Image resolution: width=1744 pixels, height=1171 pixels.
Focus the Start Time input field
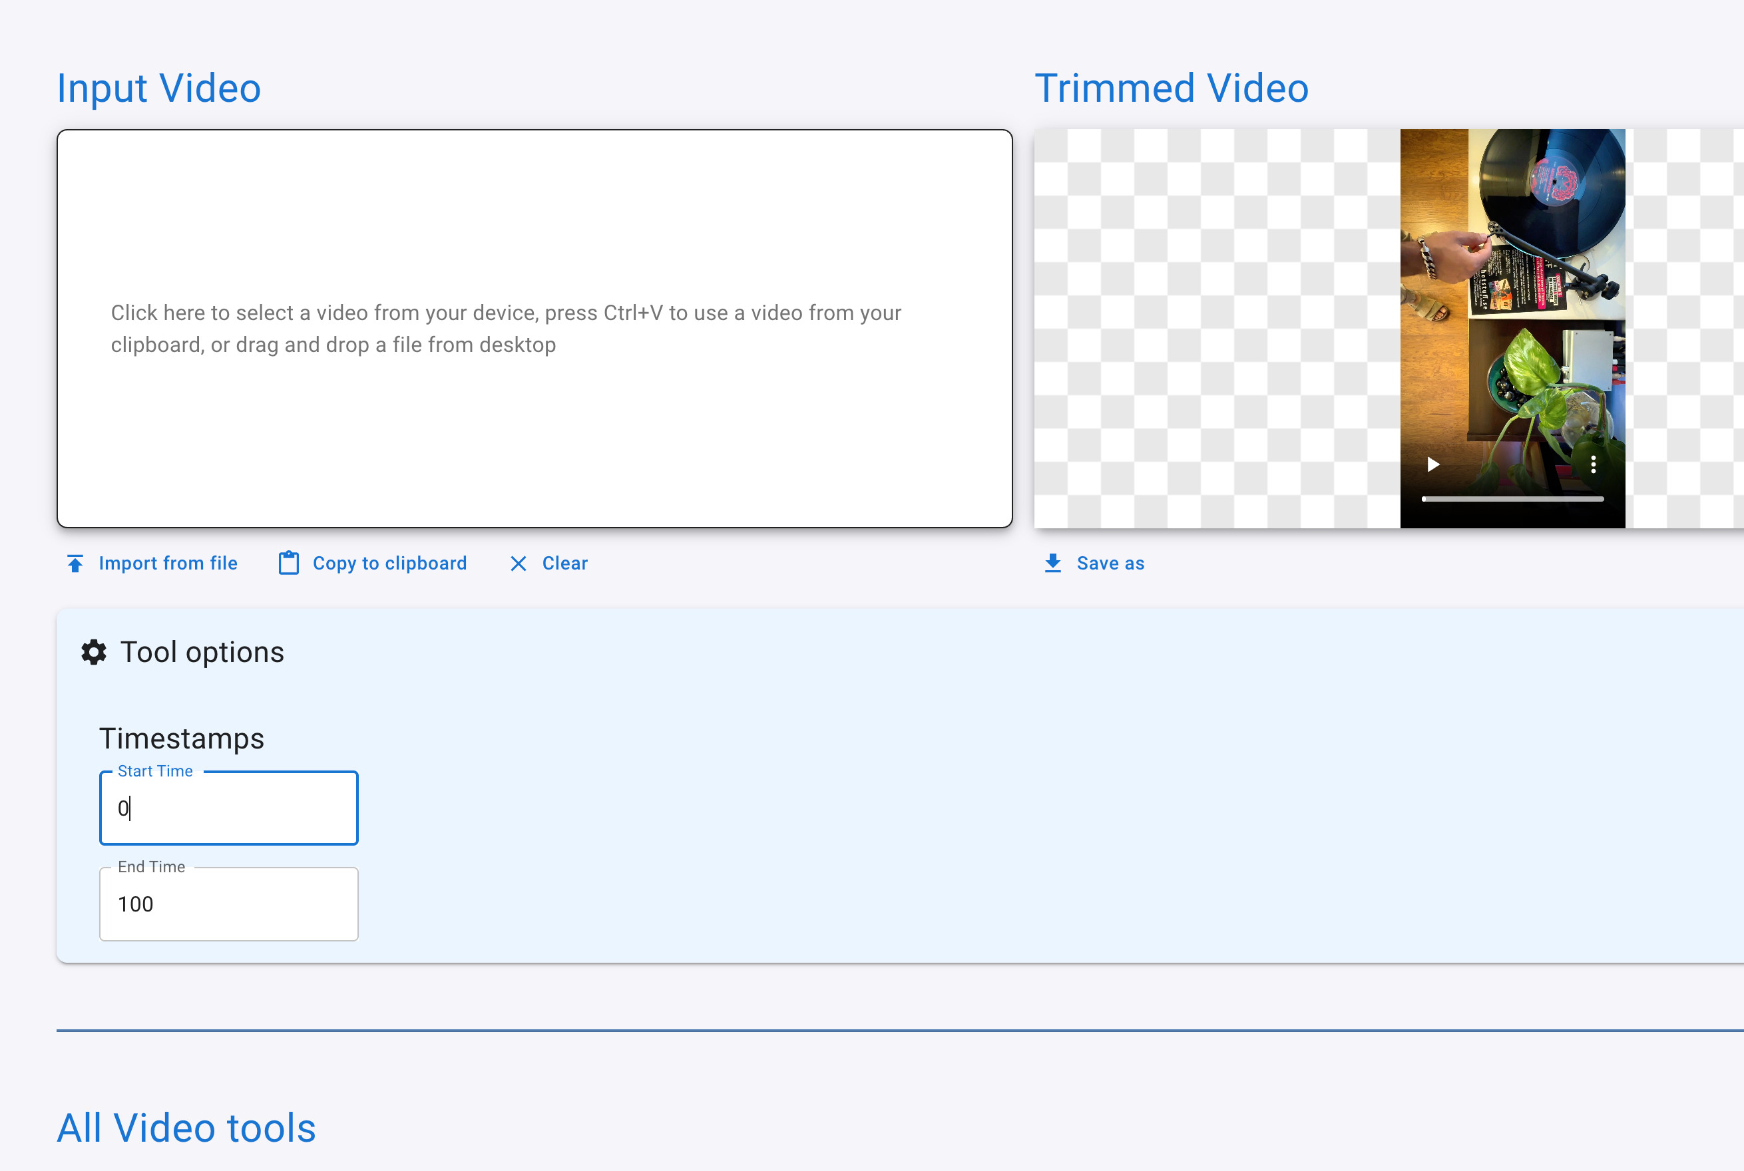tap(228, 808)
